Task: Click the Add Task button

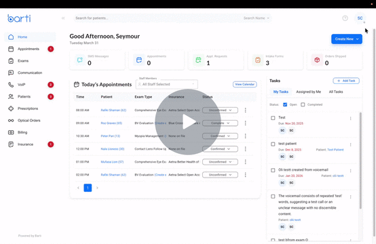Action: pyautogui.click(x=346, y=81)
